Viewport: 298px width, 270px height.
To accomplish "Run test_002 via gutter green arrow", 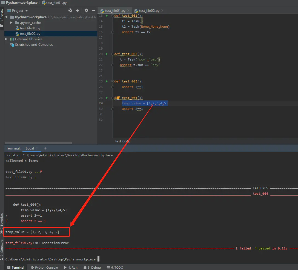I will [x=107, y=54].
